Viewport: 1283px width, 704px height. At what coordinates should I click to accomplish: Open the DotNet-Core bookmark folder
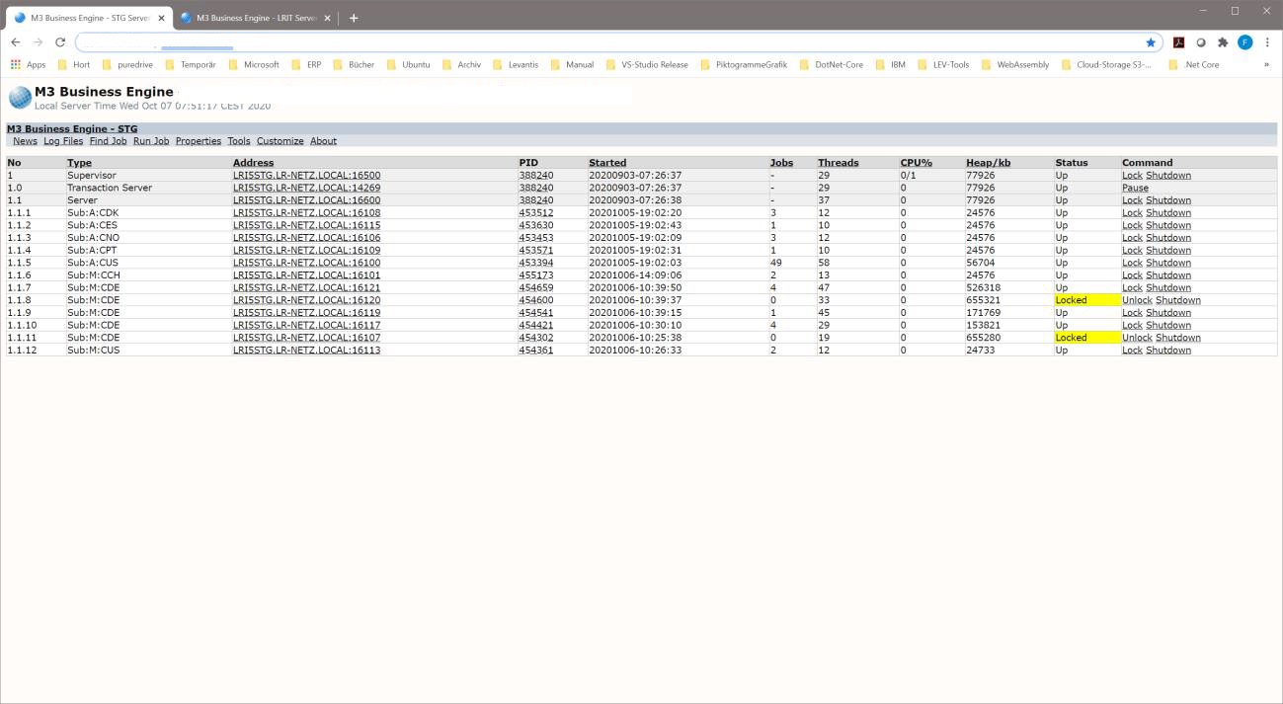[831, 65]
